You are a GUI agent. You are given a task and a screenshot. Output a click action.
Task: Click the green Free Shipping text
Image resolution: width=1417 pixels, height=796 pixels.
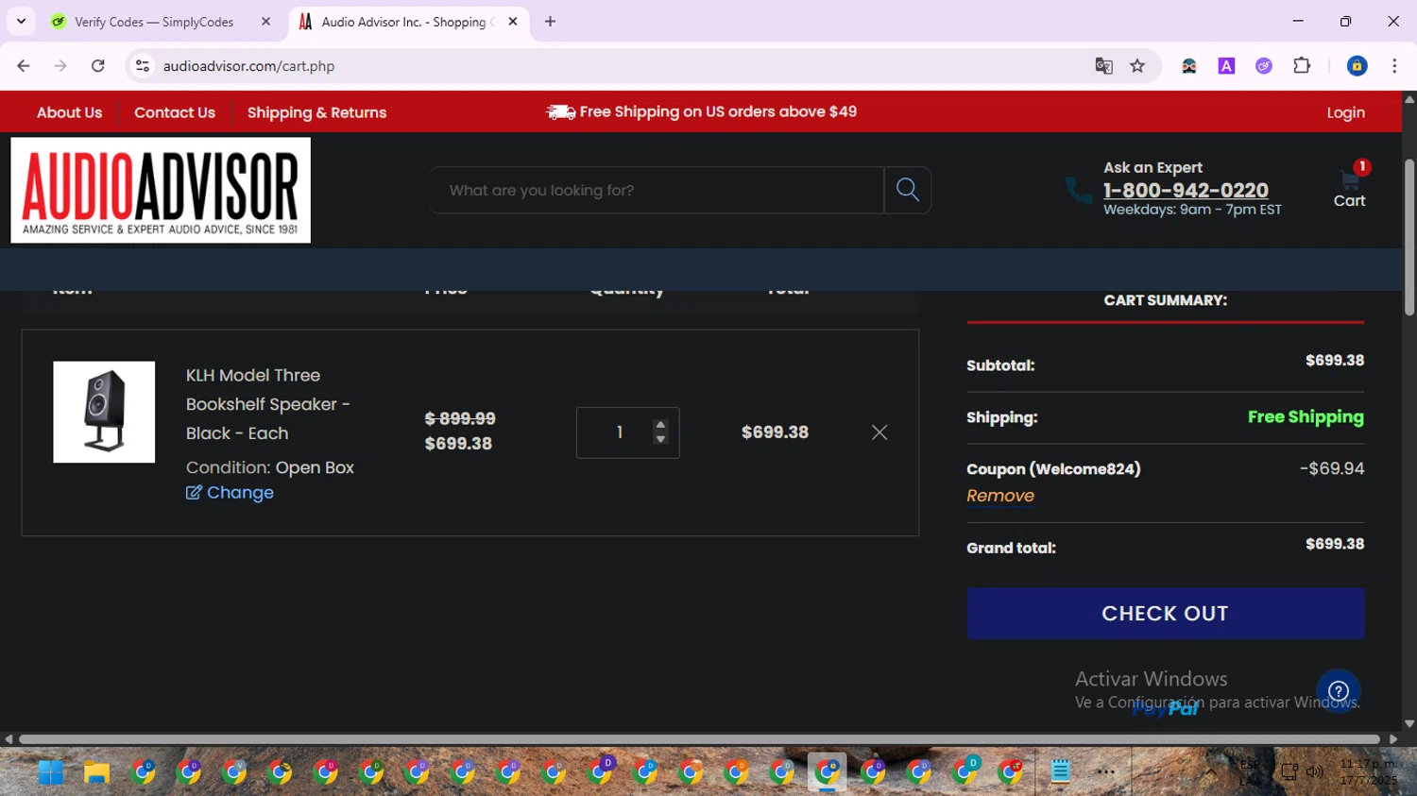tap(1306, 416)
